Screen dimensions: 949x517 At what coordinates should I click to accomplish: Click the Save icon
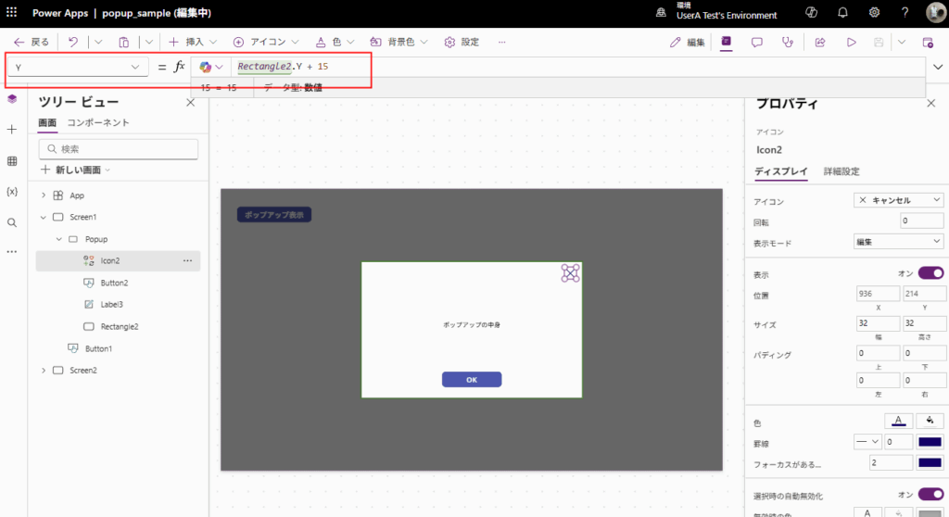(x=879, y=42)
